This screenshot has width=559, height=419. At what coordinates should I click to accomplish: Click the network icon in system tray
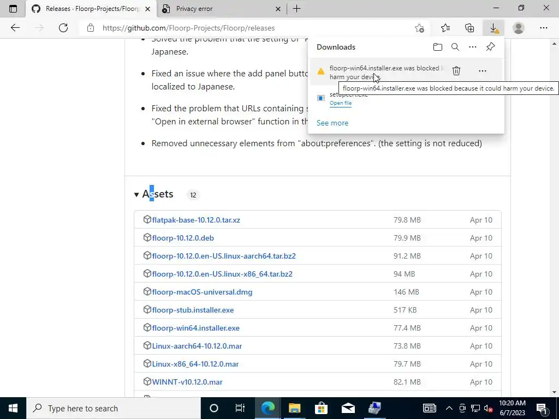click(475, 408)
